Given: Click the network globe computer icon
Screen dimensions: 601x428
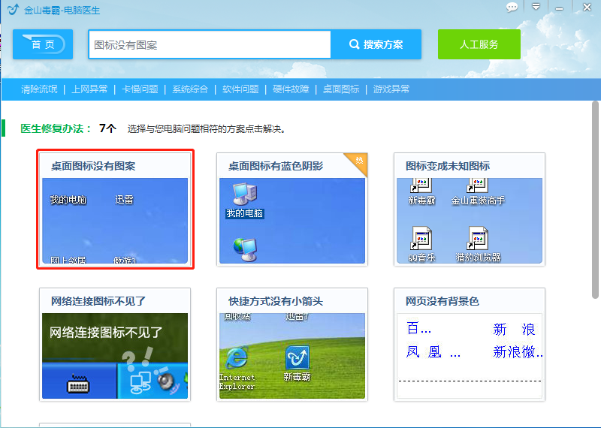Looking at the screenshot, I should [245, 249].
